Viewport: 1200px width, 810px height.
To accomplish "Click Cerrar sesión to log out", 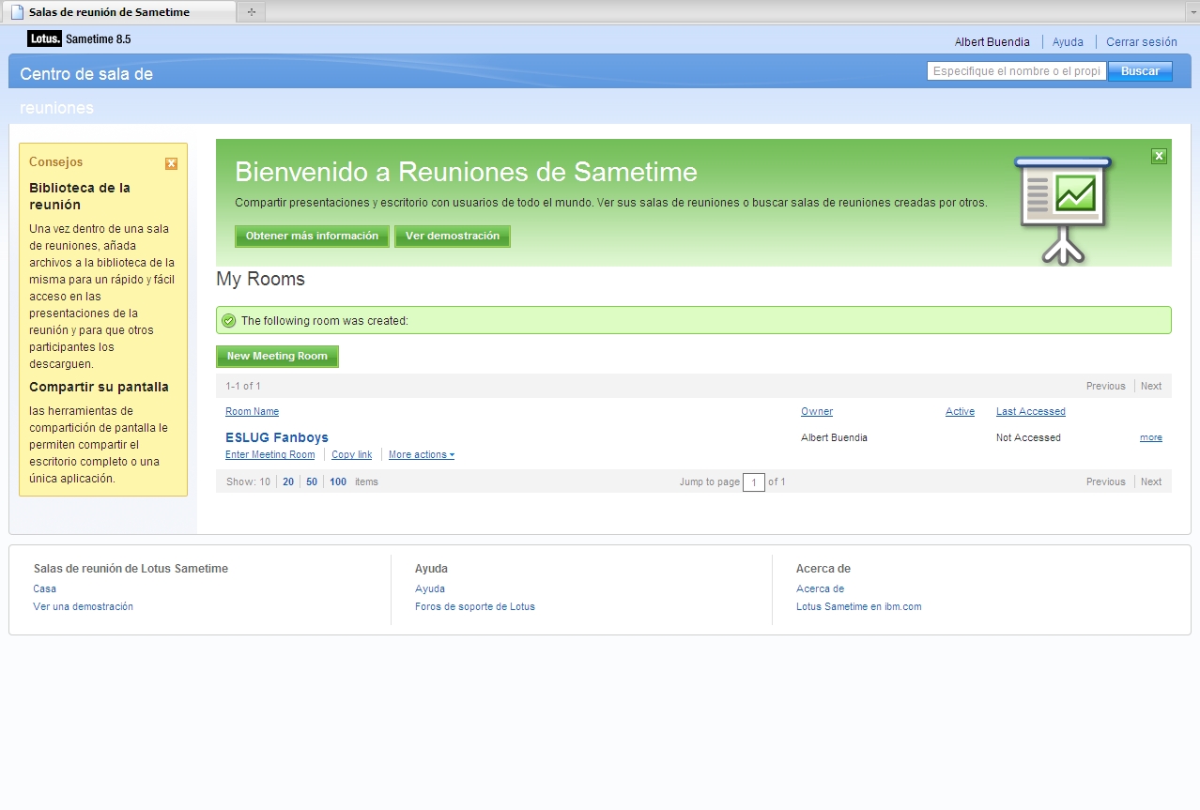I will click(x=1142, y=42).
